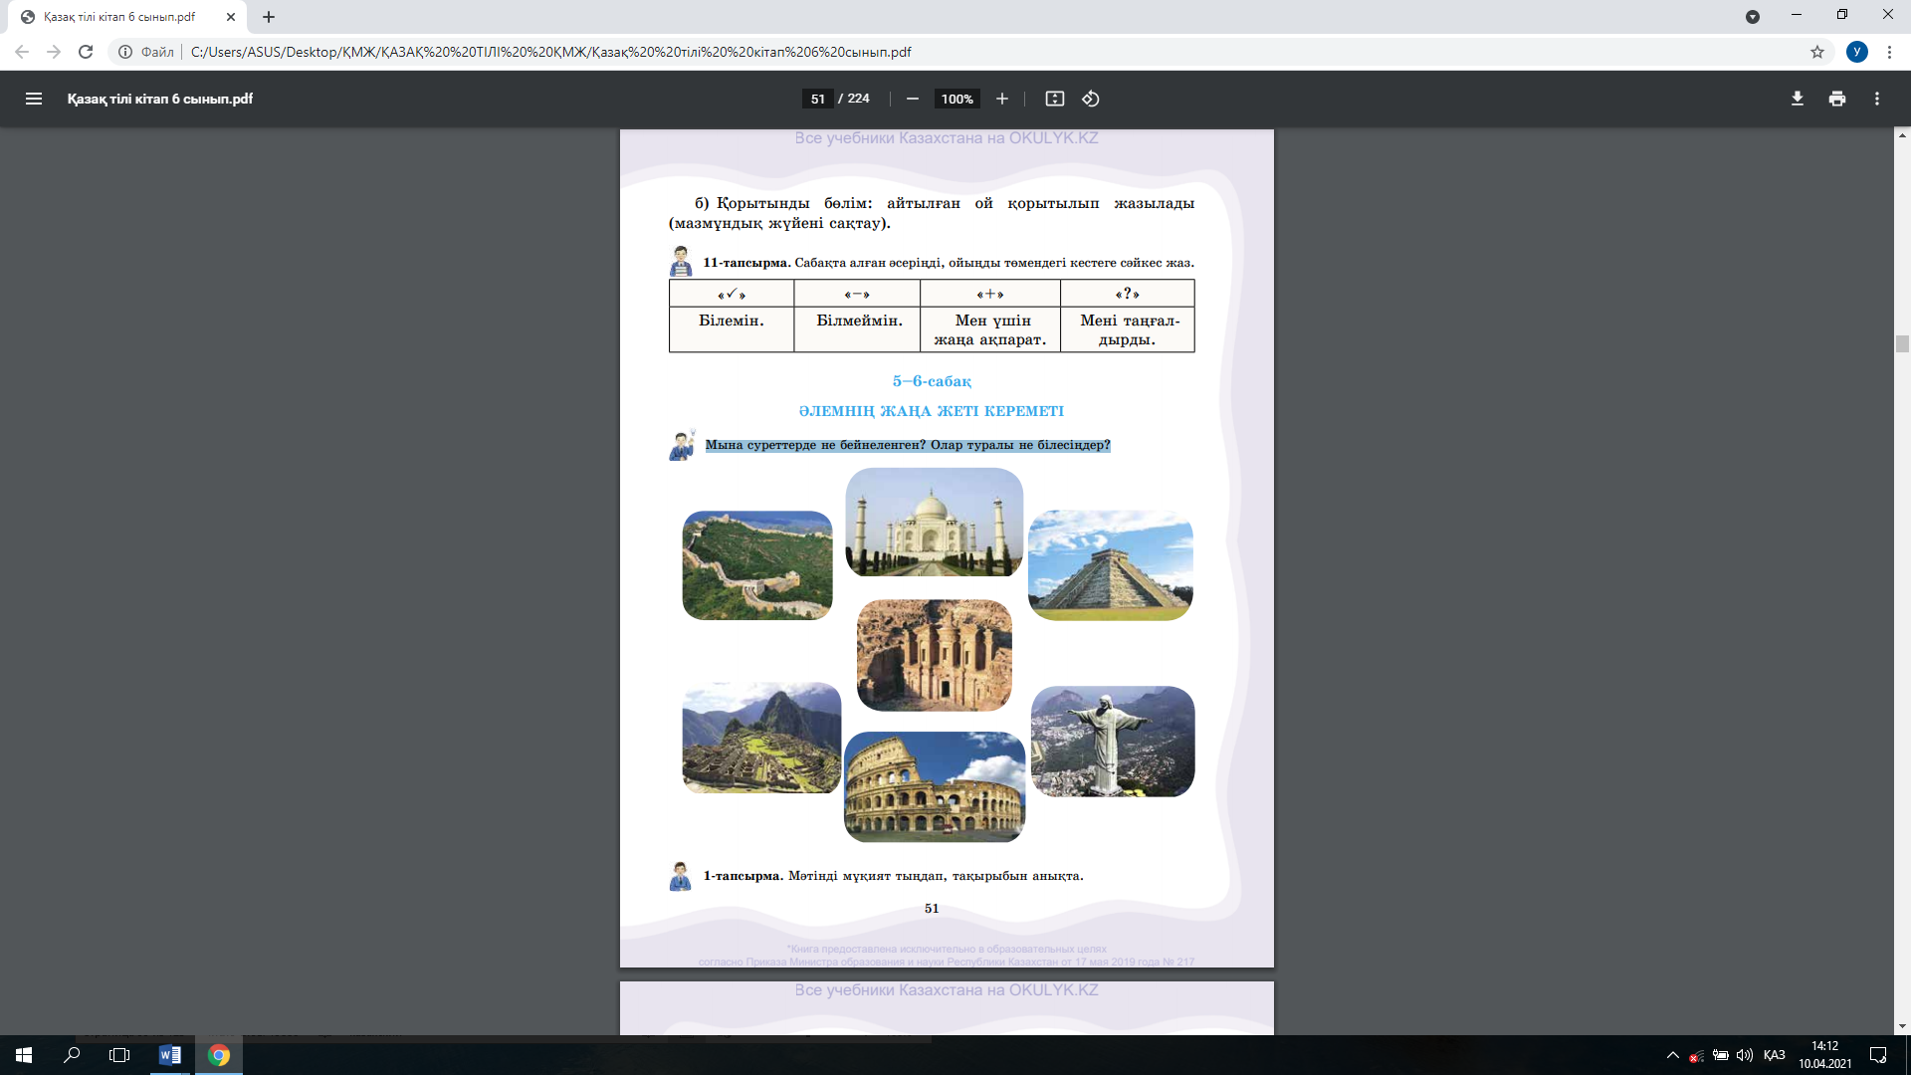Bookmark this page with the star icon
The height and width of the screenshot is (1075, 1911).
coord(1817,52)
